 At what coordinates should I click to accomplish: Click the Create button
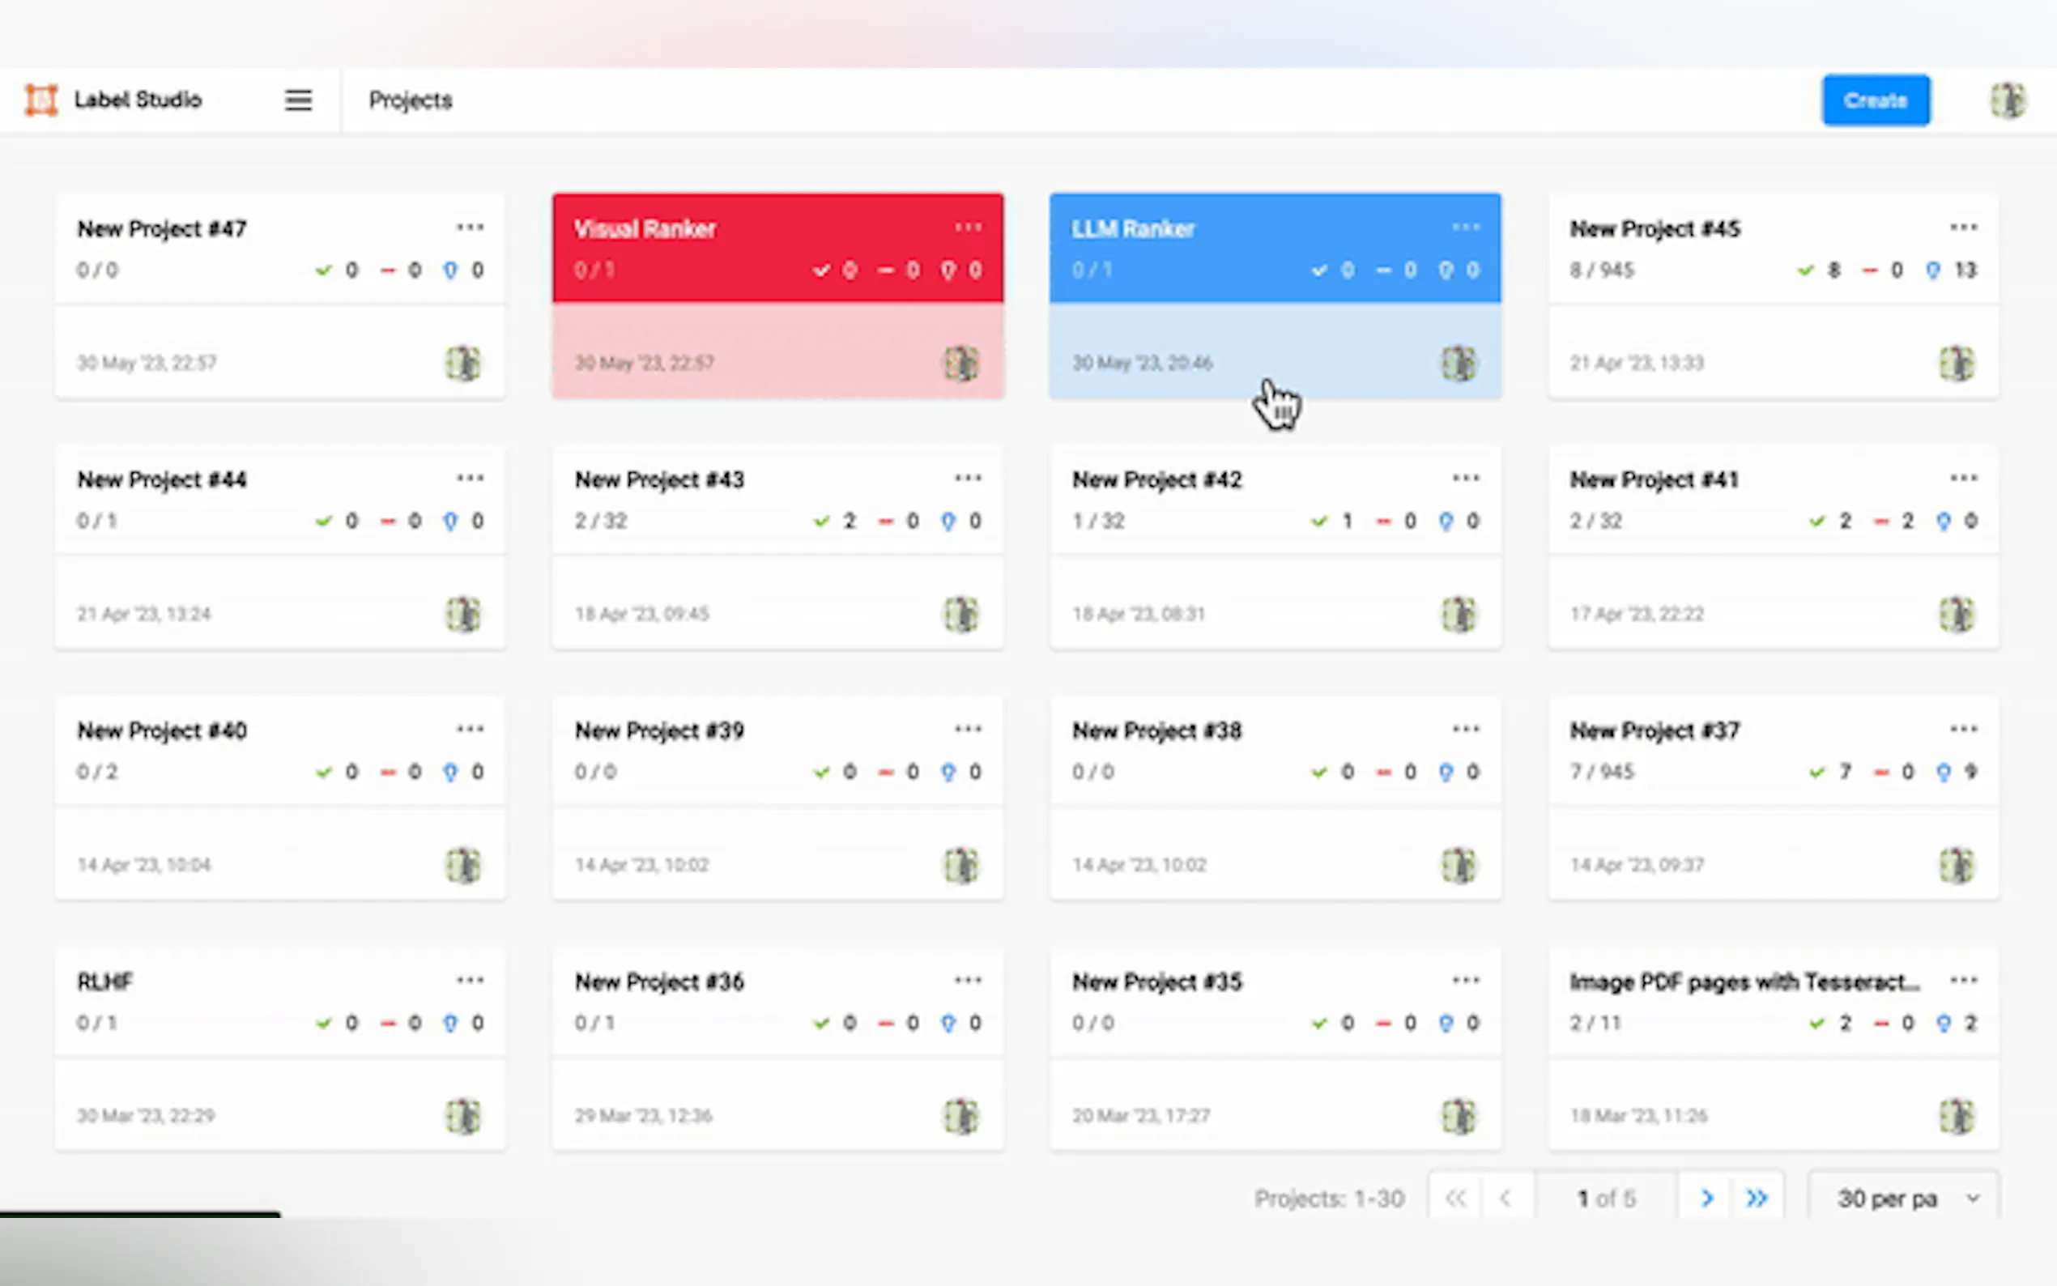1875,100
